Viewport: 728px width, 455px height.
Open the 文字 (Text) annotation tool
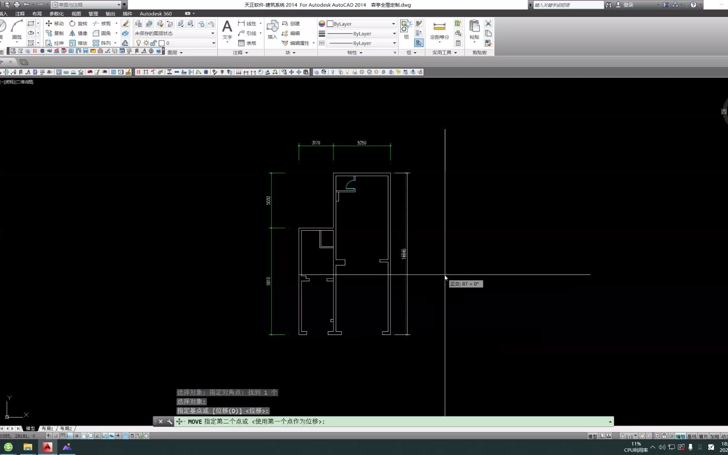pos(227,30)
